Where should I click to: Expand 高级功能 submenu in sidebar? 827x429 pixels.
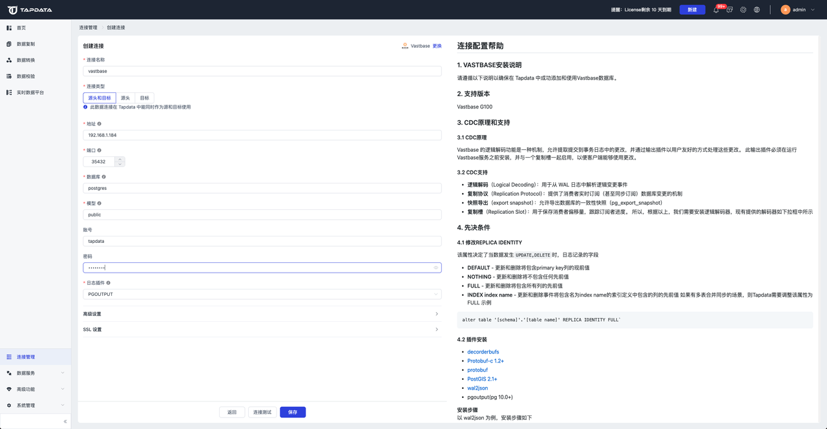tap(63, 389)
